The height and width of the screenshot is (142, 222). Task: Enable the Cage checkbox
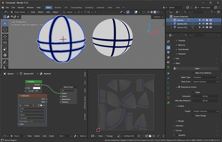click(x=193, y=92)
